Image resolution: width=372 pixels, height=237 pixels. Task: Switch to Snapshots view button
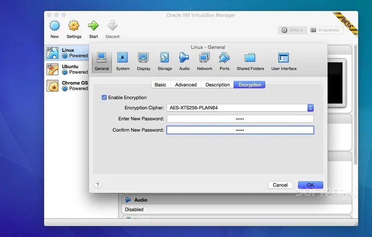325,30
